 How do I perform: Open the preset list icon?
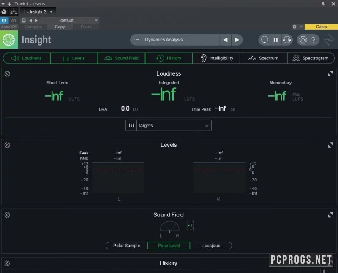point(137,40)
